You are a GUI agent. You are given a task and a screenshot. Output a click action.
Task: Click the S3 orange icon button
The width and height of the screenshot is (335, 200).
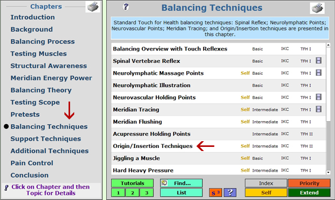coord(215,193)
